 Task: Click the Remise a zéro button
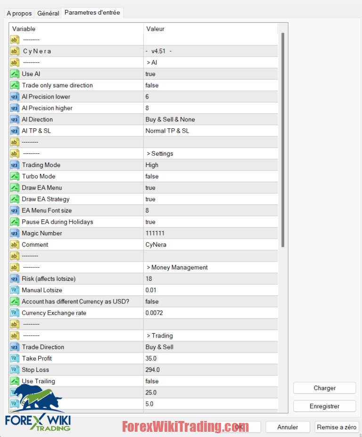click(x=337, y=427)
